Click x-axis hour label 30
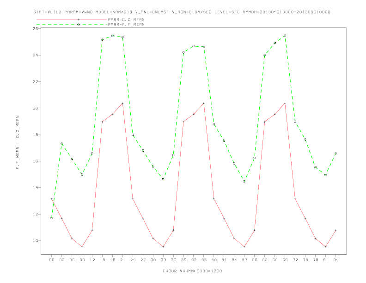The width and height of the screenshot is (366, 283). pos(153,260)
